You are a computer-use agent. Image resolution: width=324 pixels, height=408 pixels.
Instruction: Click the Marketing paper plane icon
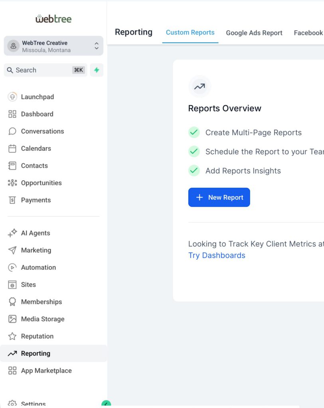pos(12,250)
